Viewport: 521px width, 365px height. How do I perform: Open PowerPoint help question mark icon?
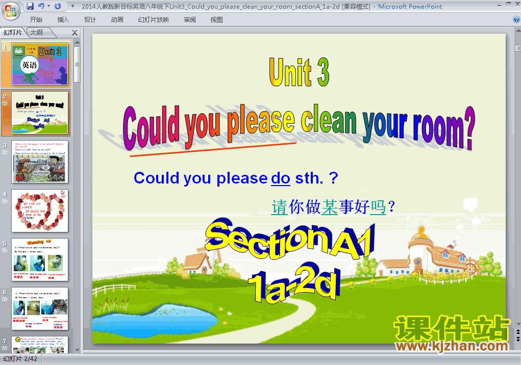[x=516, y=19]
